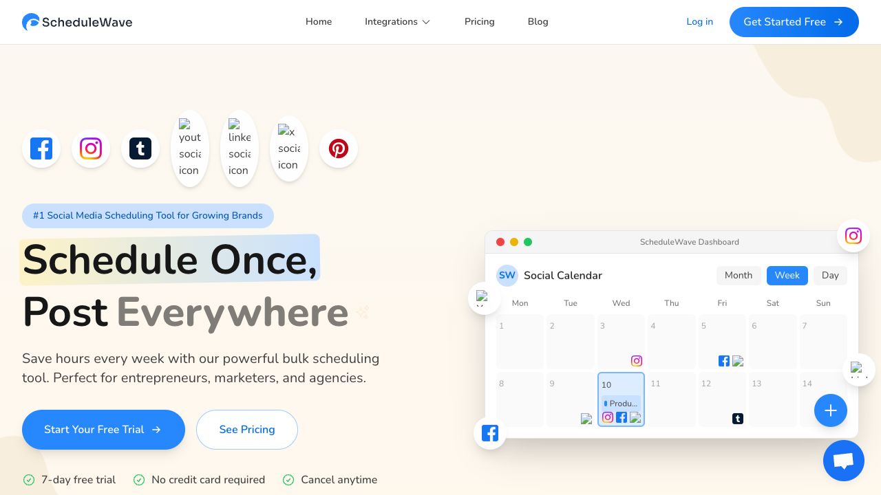
Task: Click the Log in link
Action: coord(699,22)
